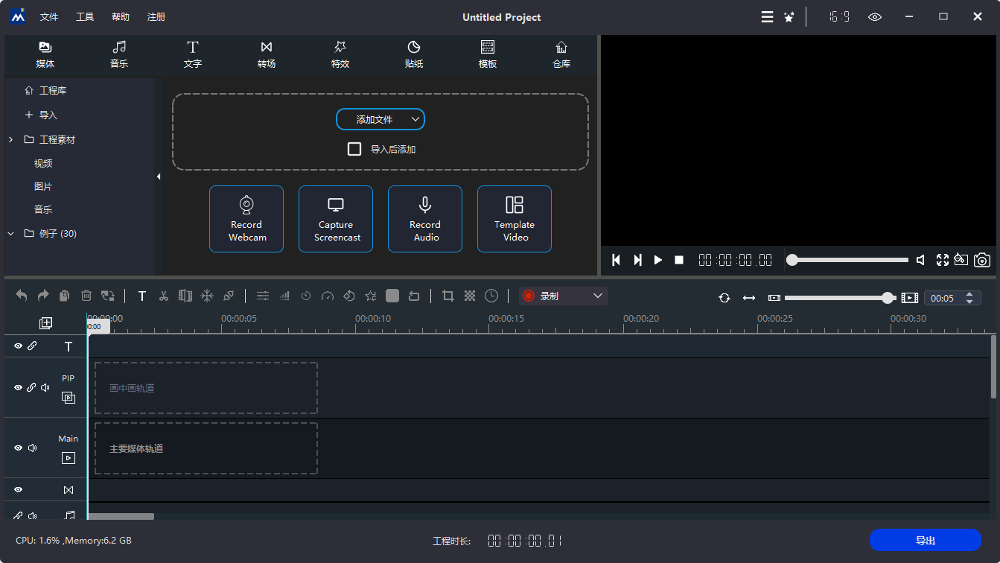Hide the PIP track with its eye toggle
Image resolution: width=1000 pixels, height=563 pixels.
pyautogui.click(x=17, y=387)
